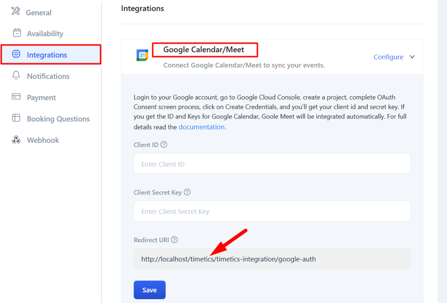
Task: Click the Client Secret Key help icon
Action: [x=187, y=192]
